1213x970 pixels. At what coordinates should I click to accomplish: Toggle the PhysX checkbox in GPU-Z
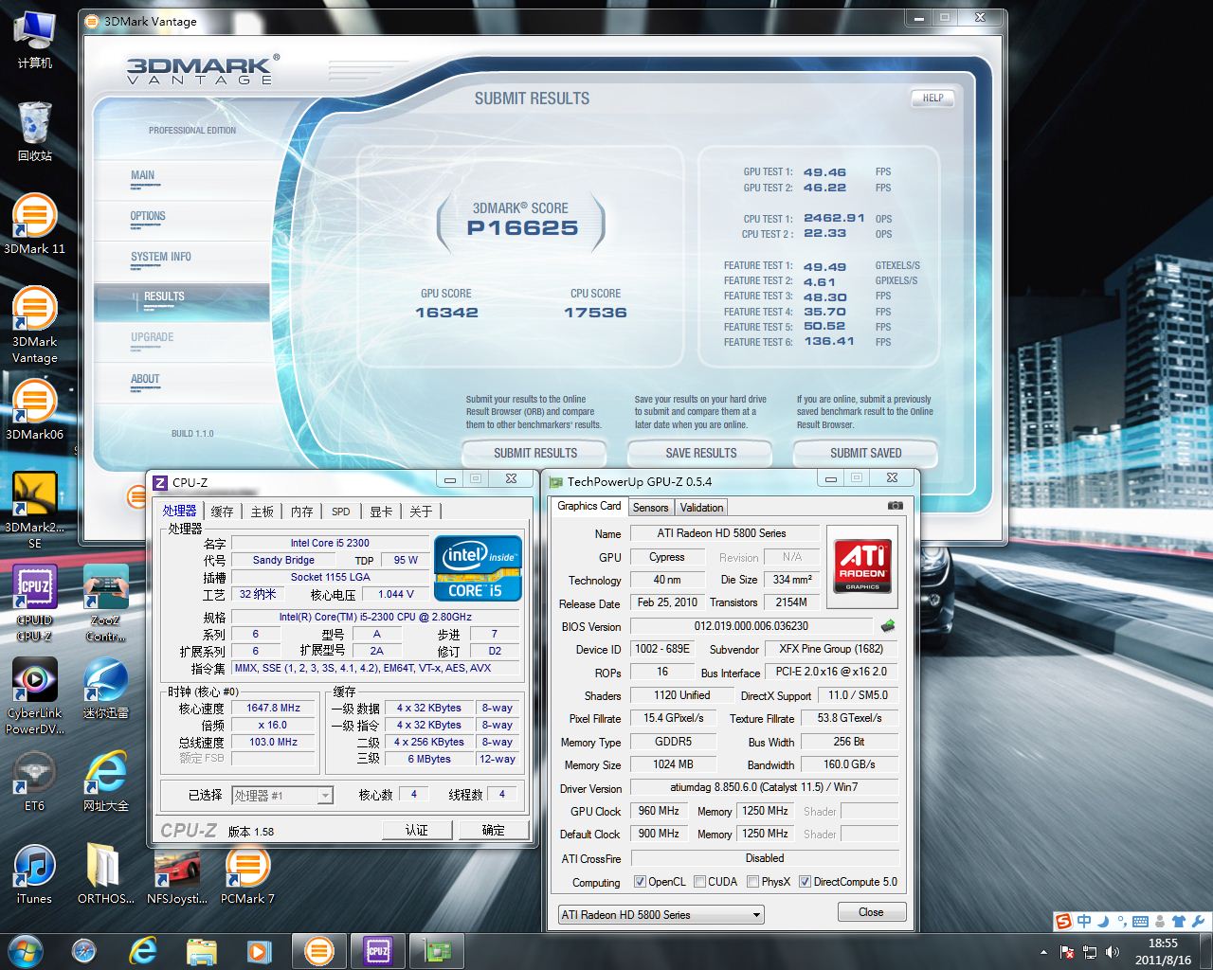point(752,882)
